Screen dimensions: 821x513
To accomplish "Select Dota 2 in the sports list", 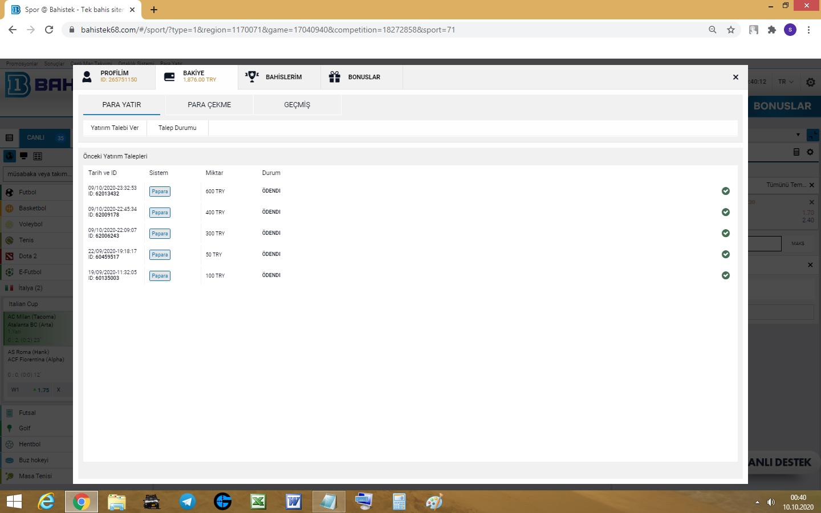I will (36, 256).
